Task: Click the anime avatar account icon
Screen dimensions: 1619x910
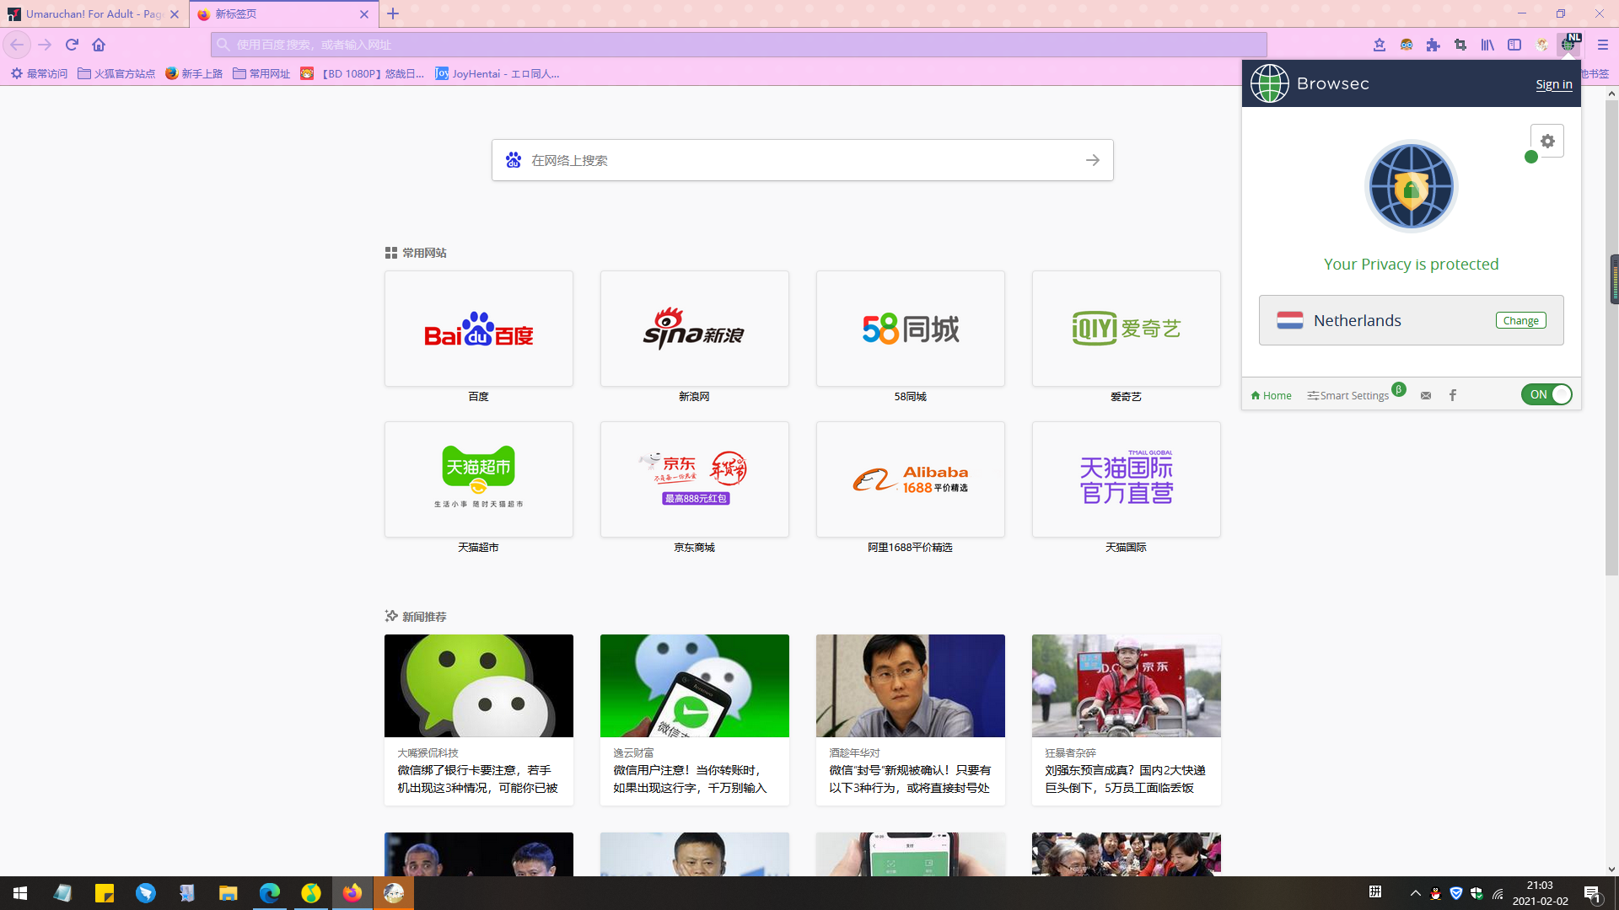Action: click(x=1541, y=45)
